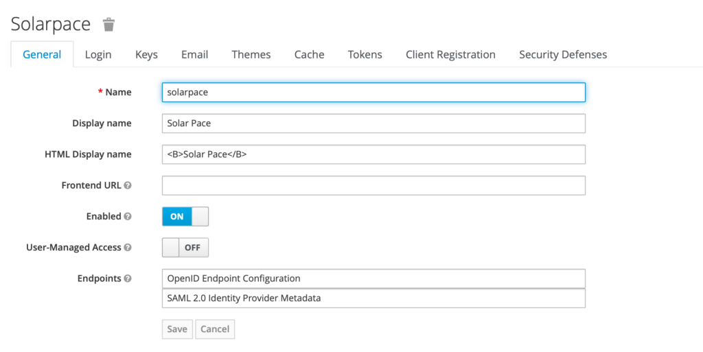Click the Endpoints help question icon

click(x=128, y=279)
